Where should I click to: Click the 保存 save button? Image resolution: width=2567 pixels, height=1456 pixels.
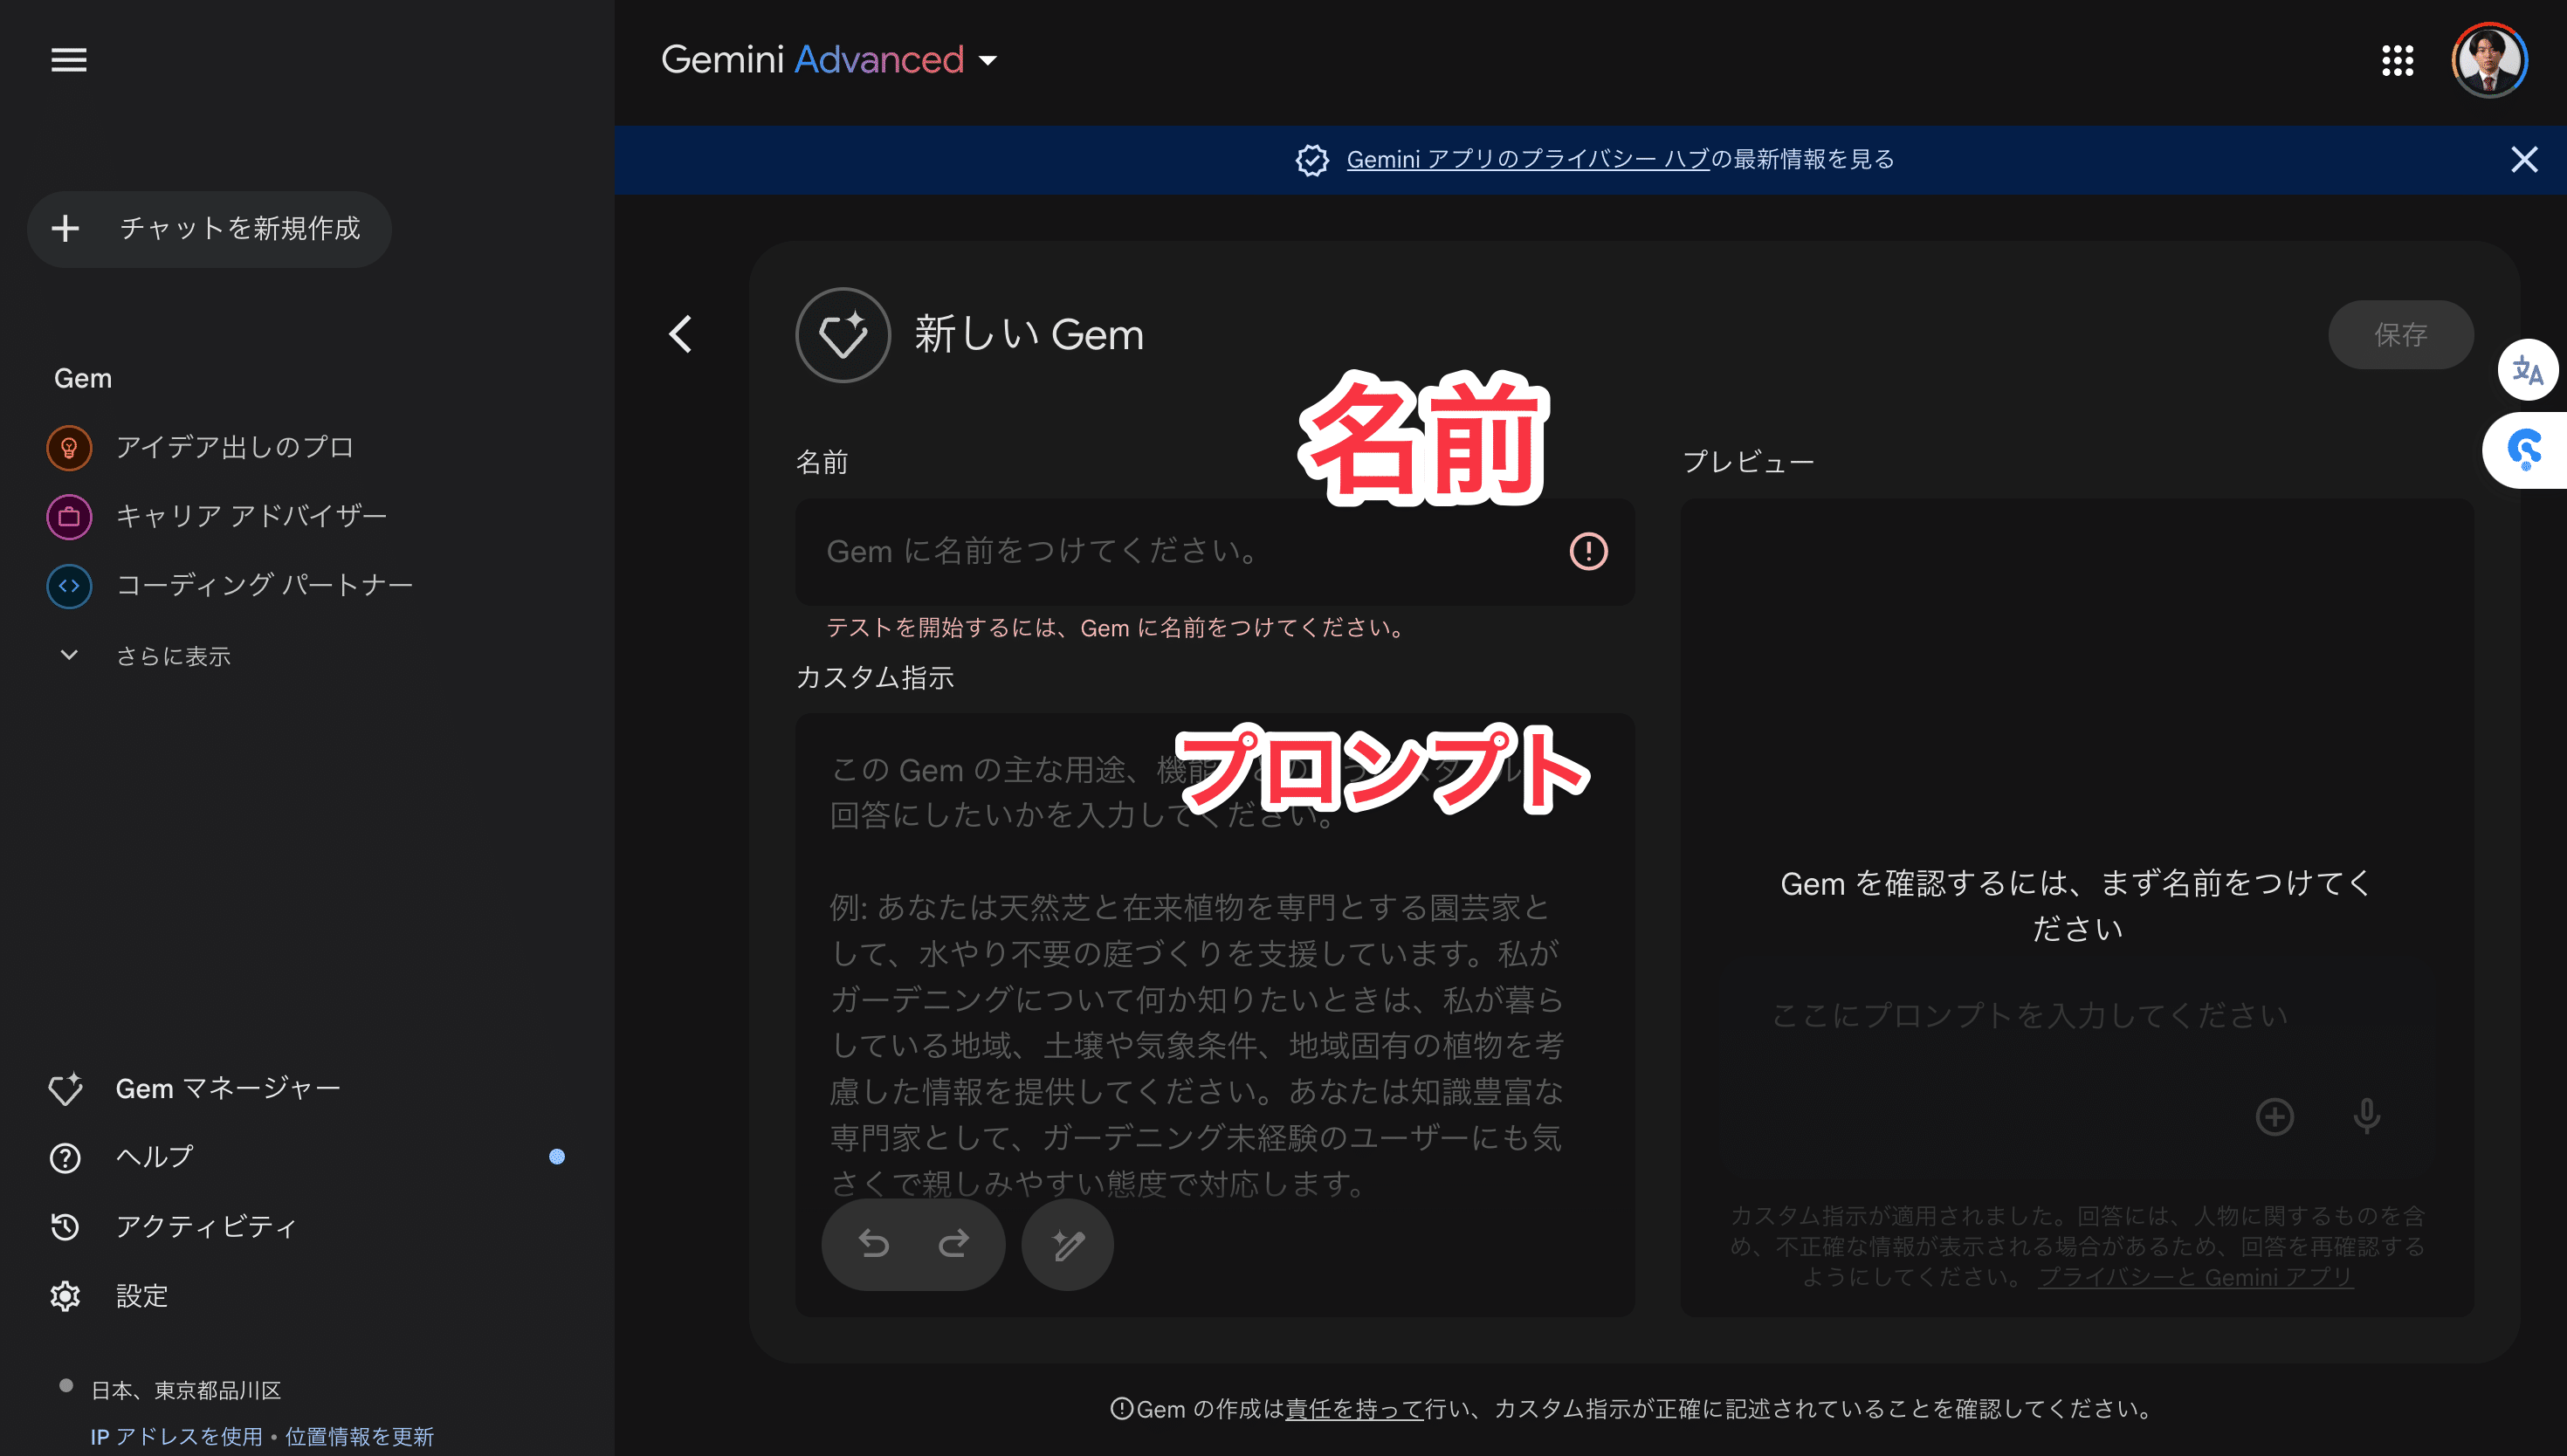coord(2400,335)
